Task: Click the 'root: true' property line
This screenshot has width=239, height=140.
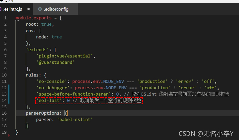Action: [39, 24]
